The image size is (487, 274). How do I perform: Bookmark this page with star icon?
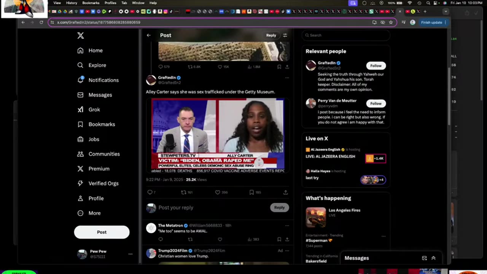(x=391, y=22)
